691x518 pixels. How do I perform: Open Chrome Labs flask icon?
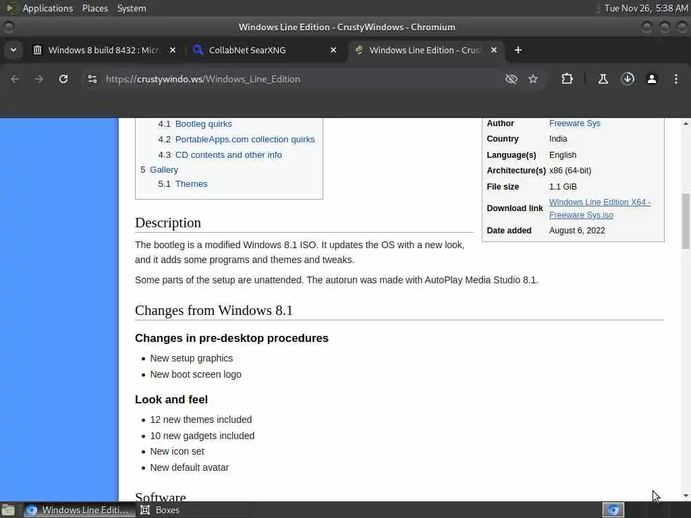click(x=603, y=79)
